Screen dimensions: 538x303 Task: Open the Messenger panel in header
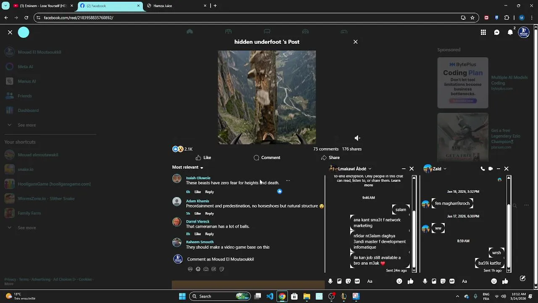click(x=497, y=32)
